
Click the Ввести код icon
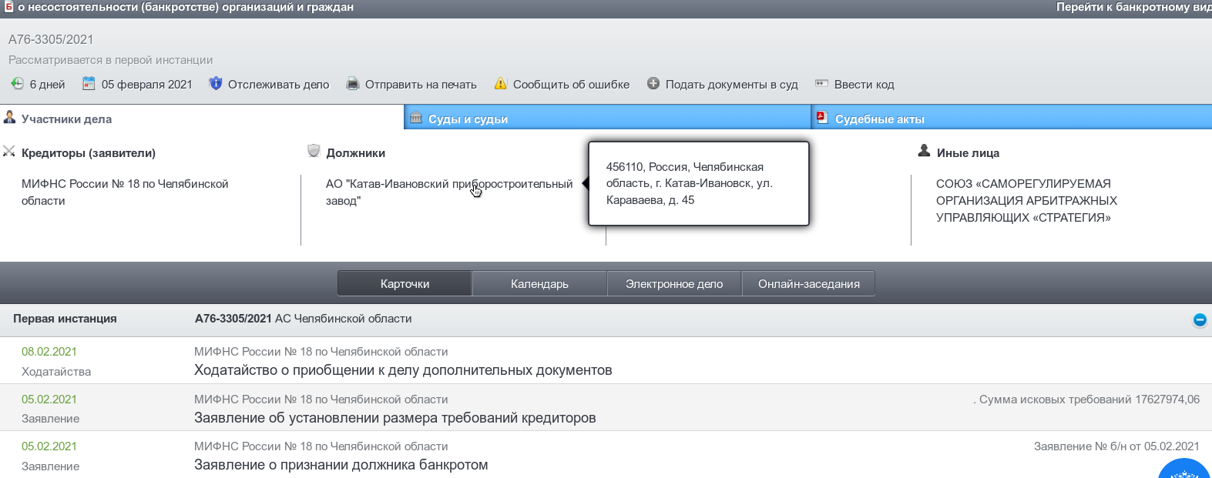point(822,84)
